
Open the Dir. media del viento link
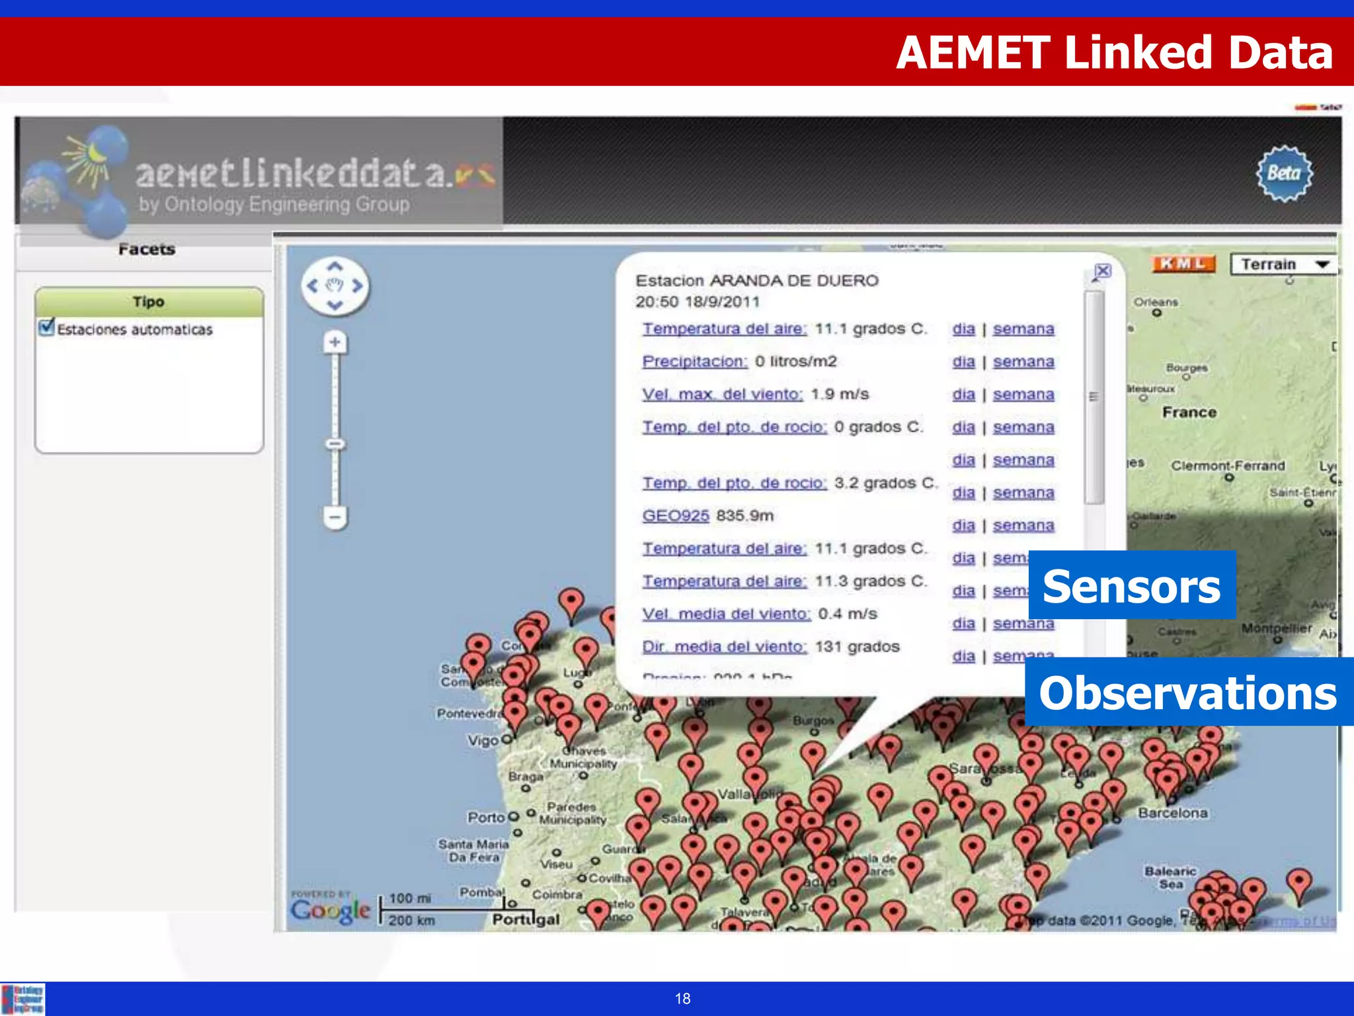725,646
